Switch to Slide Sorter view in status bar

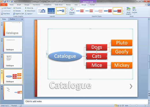click(118, 106)
